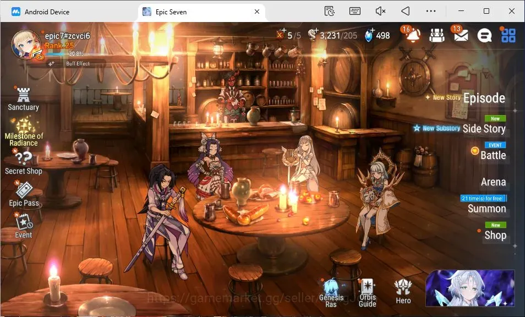Tap the EVENT tag above Battle
Image resolution: width=525 pixels, height=317 pixels.
(x=495, y=145)
